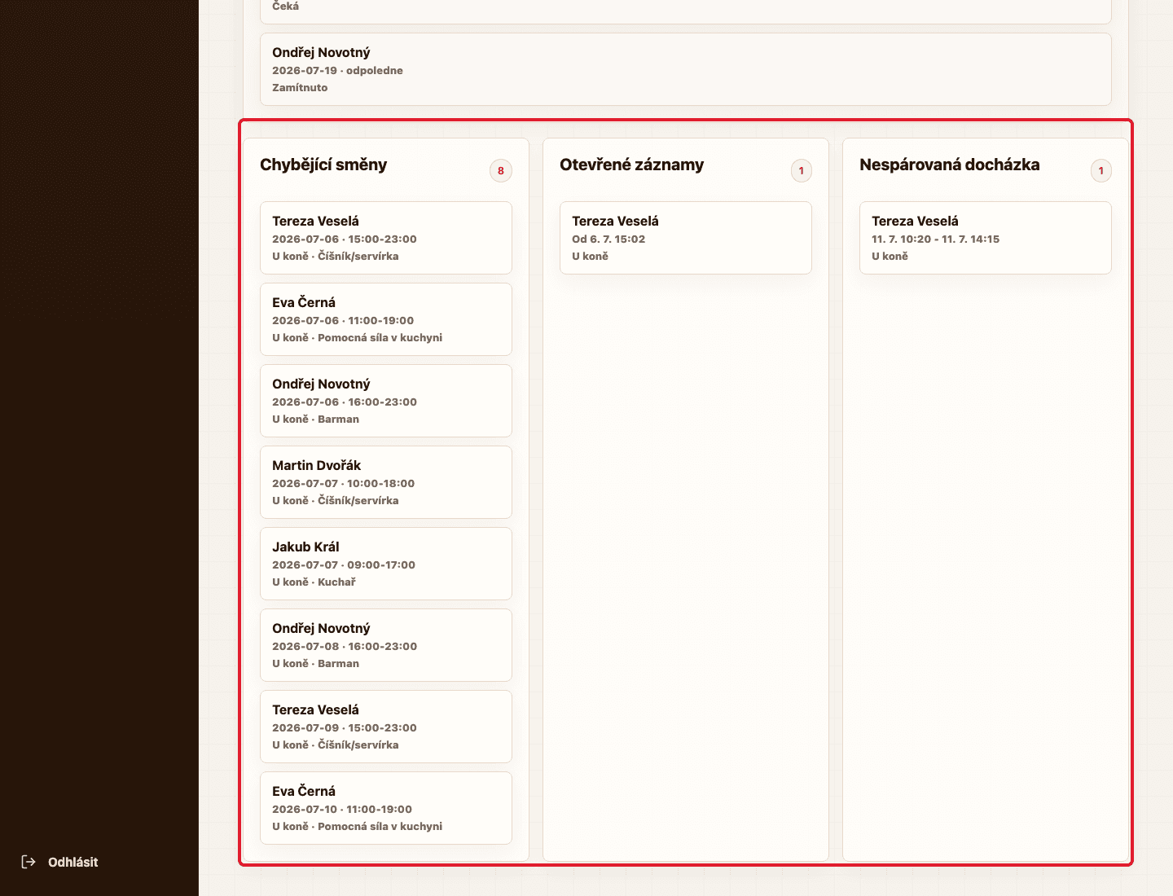Image resolution: width=1173 pixels, height=896 pixels.
Task: Open Martin Dvořák missing shift 2026-07-07
Action: click(386, 482)
